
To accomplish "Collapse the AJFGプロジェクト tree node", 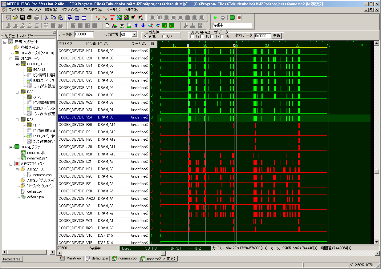I will click(11, 164).
